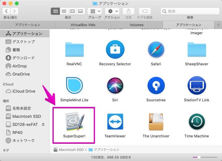Select the StationTV Link app icon
Screen dimensions: 222x161
pyautogui.click(x=197, y=85)
